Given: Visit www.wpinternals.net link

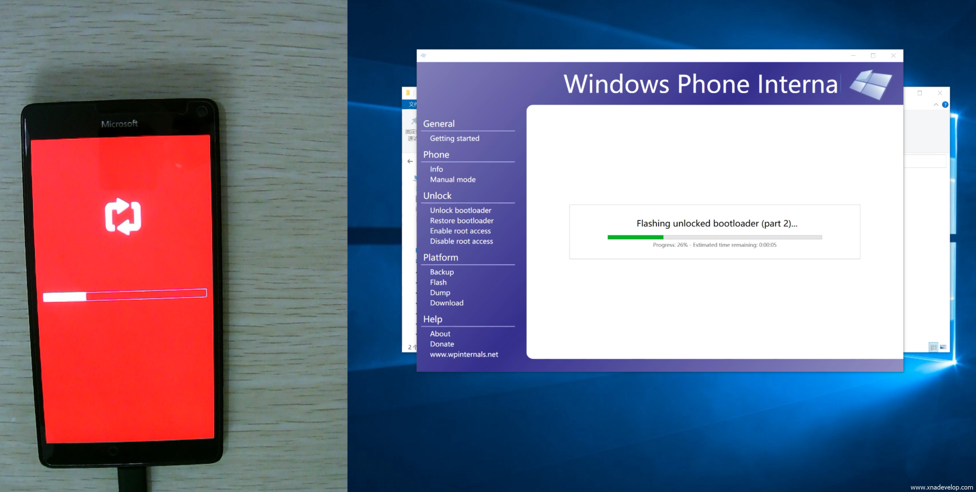Looking at the screenshot, I should click(464, 354).
